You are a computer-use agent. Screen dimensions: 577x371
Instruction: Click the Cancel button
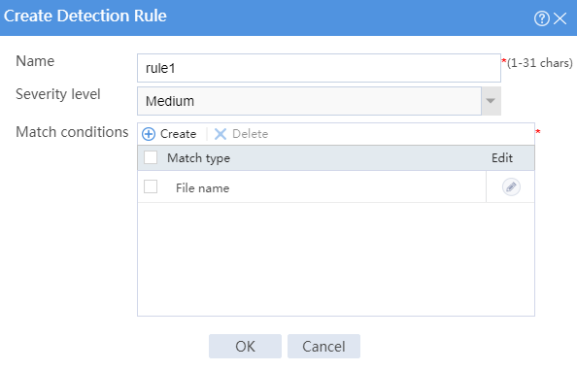click(x=323, y=346)
